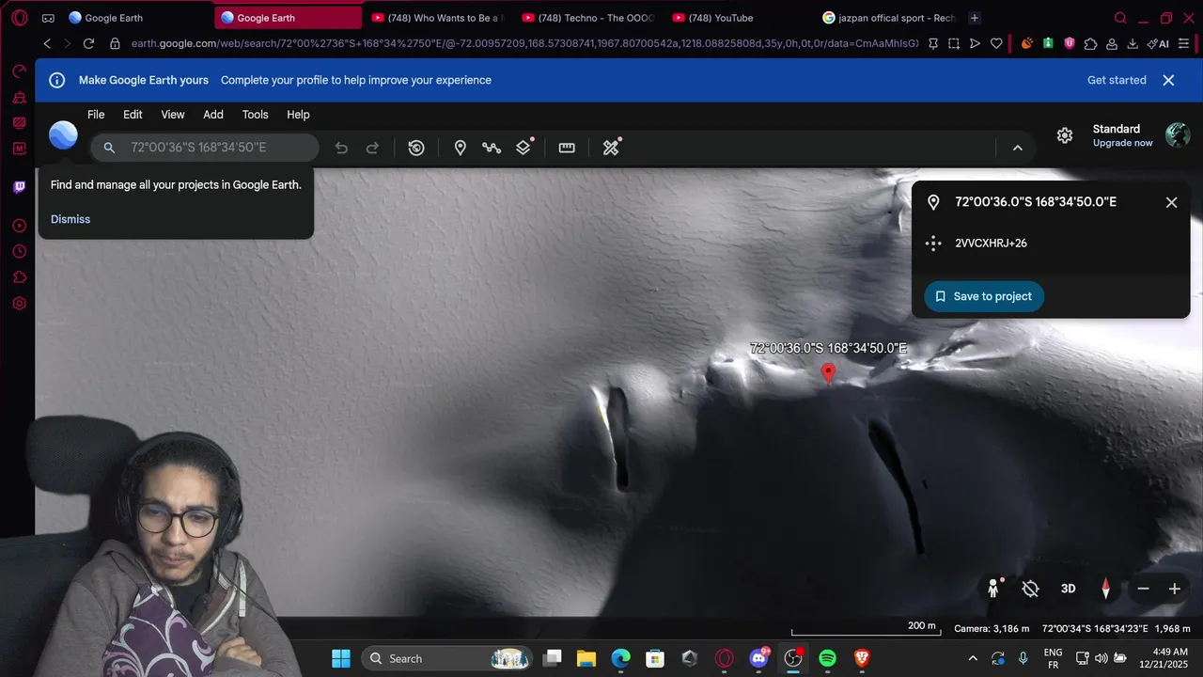
Task: Open the Windows Start menu
Action: (x=340, y=658)
